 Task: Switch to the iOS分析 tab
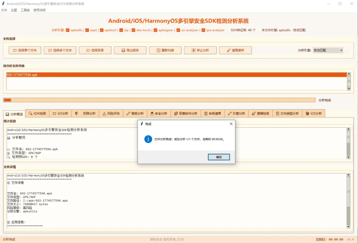click(x=314, y=114)
